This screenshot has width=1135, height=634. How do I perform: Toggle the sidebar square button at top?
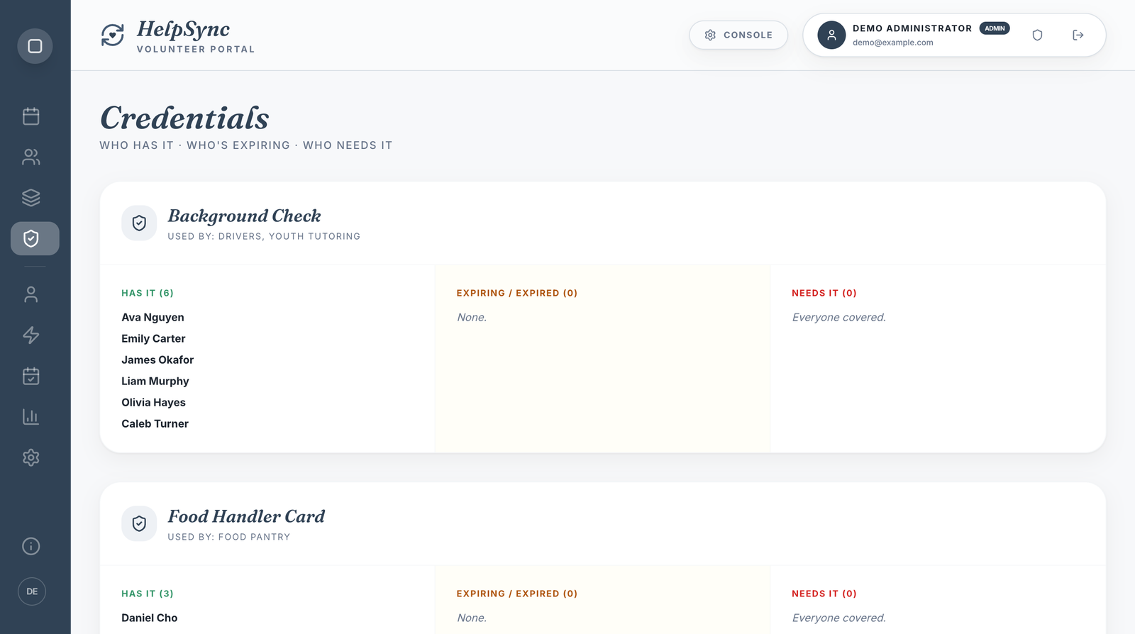[x=35, y=46]
